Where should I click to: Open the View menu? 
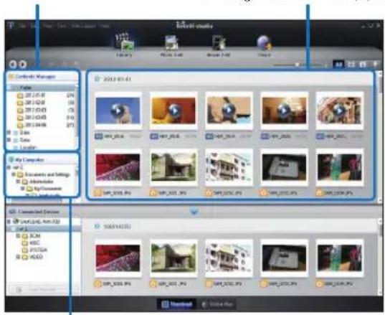(47, 26)
